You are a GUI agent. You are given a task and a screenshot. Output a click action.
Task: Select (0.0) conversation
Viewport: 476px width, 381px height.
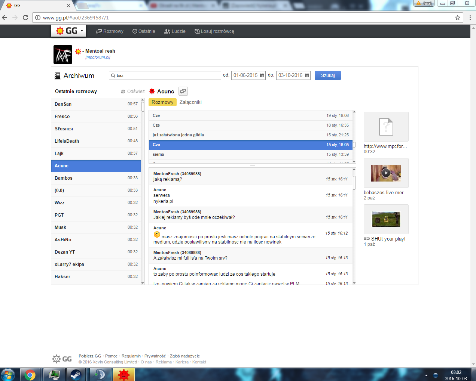point(96,190)
